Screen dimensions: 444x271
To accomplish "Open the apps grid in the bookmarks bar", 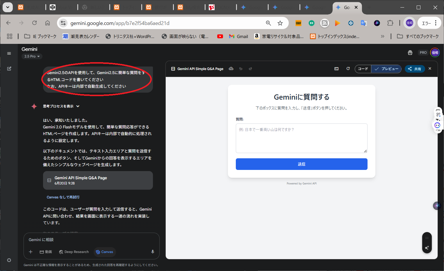I will tap(10, 36).
